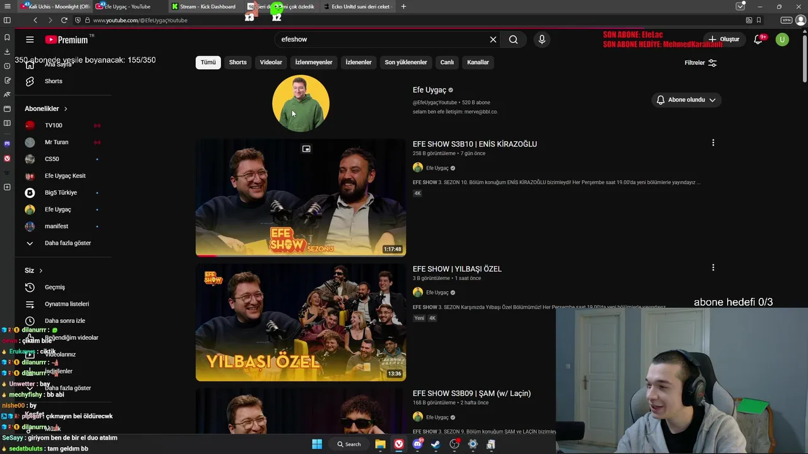808x454 pixels.
Task: Open browser history clock panel icon
Action: click(7, 66)
